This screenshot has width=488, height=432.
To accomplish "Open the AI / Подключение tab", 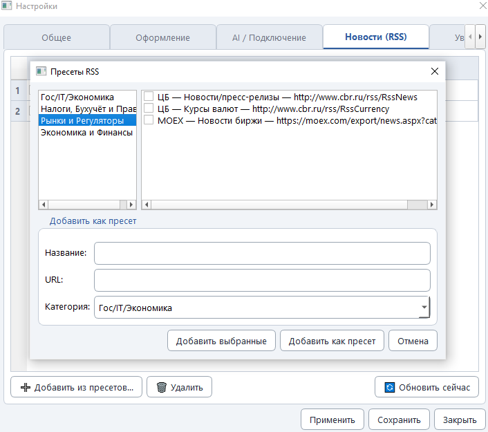I will point(269,37).
